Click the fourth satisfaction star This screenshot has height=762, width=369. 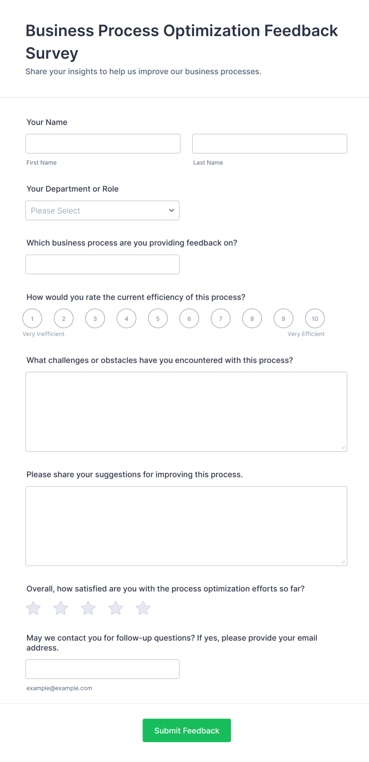pyautogui.click(x=115, y=608)
